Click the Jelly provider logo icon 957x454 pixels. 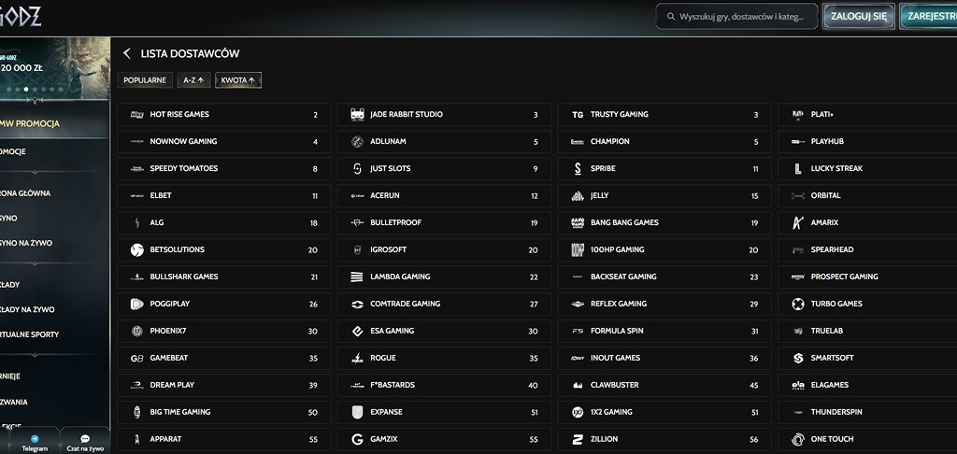(x=578, y=196)
